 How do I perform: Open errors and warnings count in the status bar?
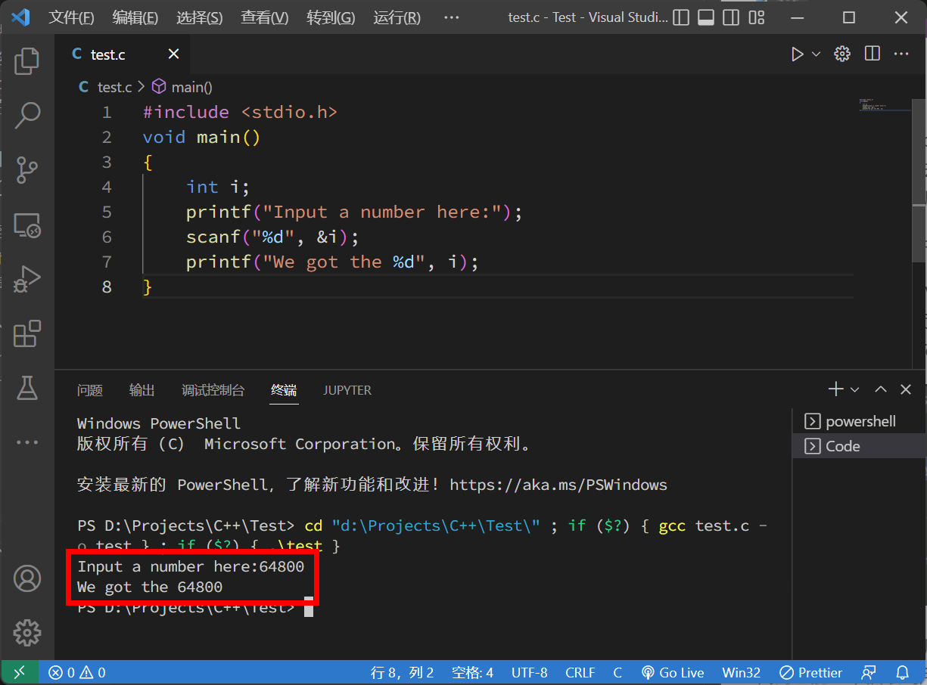[x=77, y=672]
